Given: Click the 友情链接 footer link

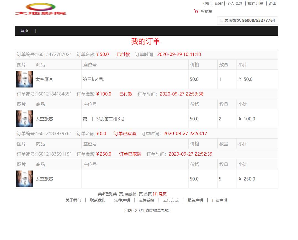Looking at the screenshot, I should [x=147, y=200].
